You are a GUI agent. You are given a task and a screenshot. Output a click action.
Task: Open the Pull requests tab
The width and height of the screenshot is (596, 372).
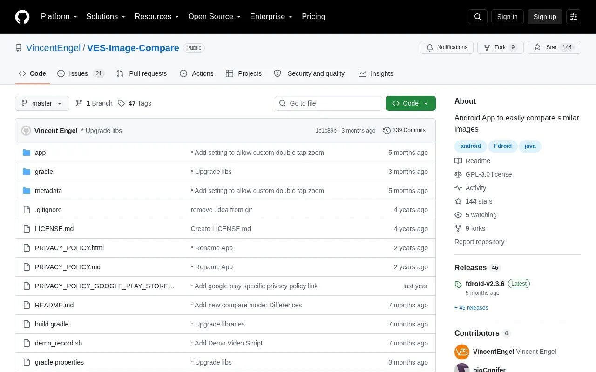pyautogui.click(x=142, y=73)
